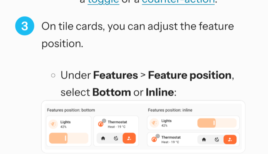Click "Thermostat Heat · 19 °C" label in the inline row
This screenshot has width=268, height=154.
[171, 139]
